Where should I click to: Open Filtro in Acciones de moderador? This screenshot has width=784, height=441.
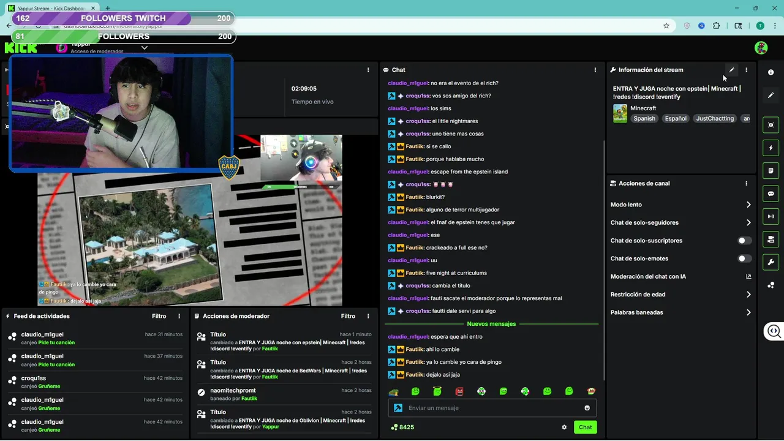coord(348,316)
